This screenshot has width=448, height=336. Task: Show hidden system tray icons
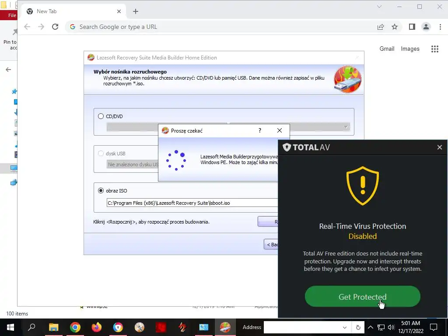370,327
